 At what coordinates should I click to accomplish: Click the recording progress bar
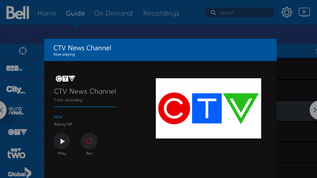pos(85,107)
